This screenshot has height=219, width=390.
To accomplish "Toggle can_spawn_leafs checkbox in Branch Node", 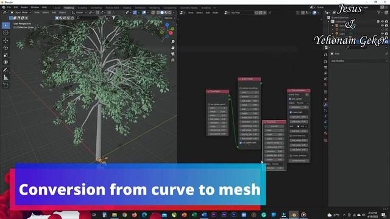I will [241, 143].
